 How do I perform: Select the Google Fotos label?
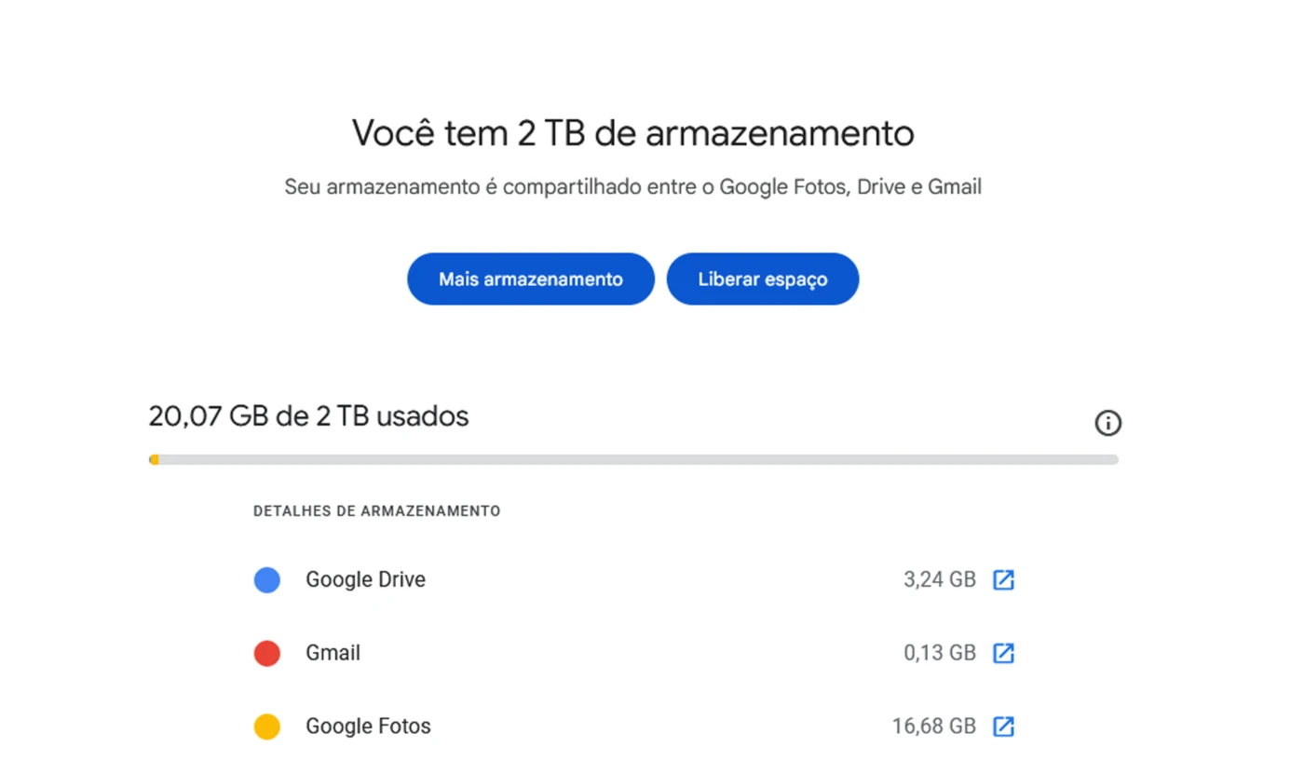click(x=368, y=726)
